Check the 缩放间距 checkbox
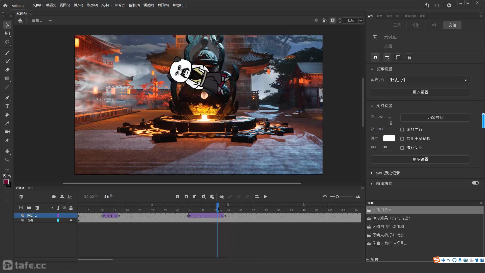Screen dimensions: 485x273 pos(402,148)
